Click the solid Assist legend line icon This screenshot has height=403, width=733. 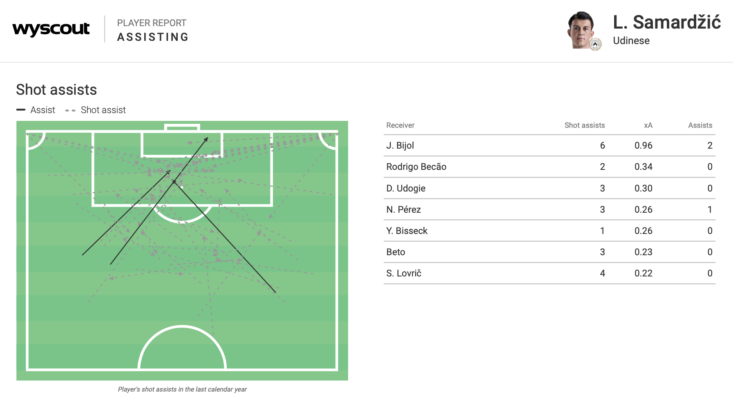coord(21,110)
